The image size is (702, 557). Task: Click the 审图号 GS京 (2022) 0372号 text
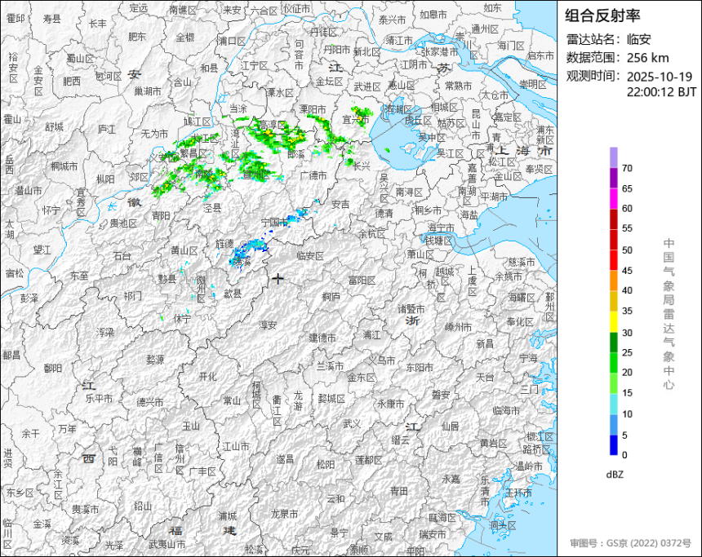click(x=630, y=543)
